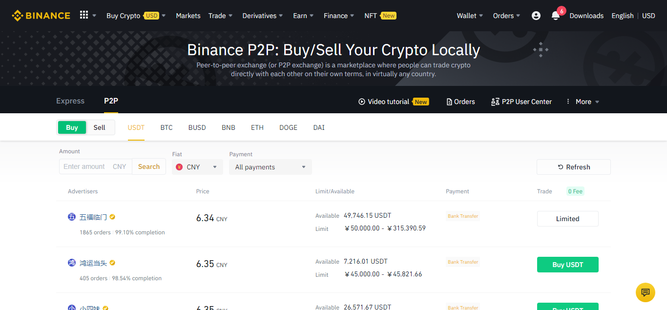Click the Search button
667x310 pixels.
149,166
